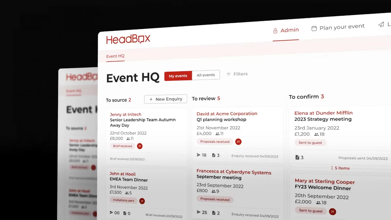Click the Sent to guest badge on Elena's card
The height and width of the screenshot is (220, 391).
(x=310, y=143)
